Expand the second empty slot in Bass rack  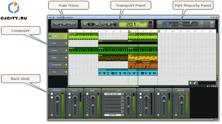[x=114, y=101]
